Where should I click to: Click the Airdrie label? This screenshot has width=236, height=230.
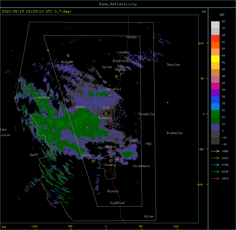[111, 147]
